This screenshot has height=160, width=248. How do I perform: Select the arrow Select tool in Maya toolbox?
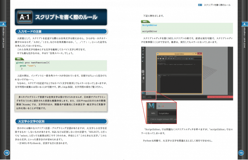point(143,48)
